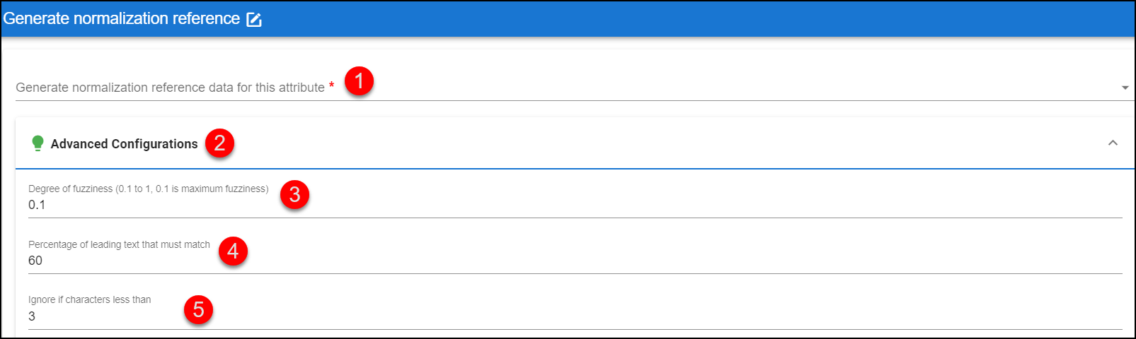Image resolution: width=1136 pixels, height=339 pixels.
Task: Click the red number 3 badge
Action: click(294, 194)
